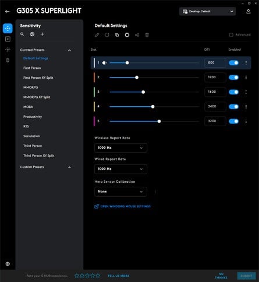Viewport: 259px width, 282px height.
Task: Toggle DPI slot 3 enabled switch
Action: point(233,92)
